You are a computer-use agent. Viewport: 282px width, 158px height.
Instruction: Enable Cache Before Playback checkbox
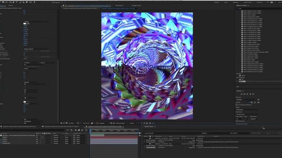click(x=237, y=105)
